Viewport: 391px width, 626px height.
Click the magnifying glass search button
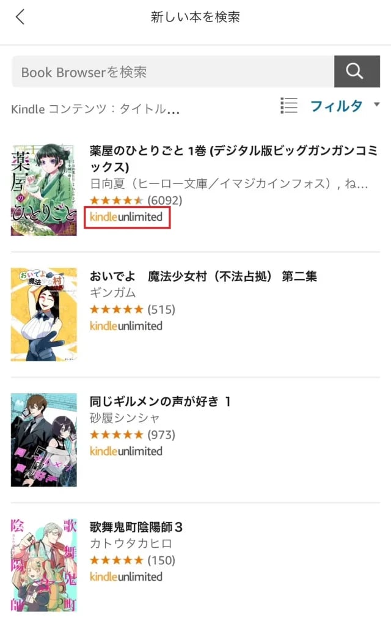[357, 72]
